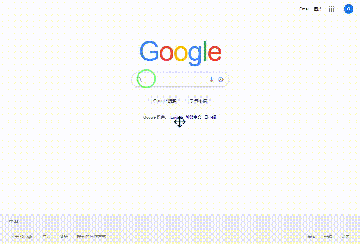The height and width of the screenshot is (244, 360).
Task: Open the Google account avatar
Action: point(349,9)
